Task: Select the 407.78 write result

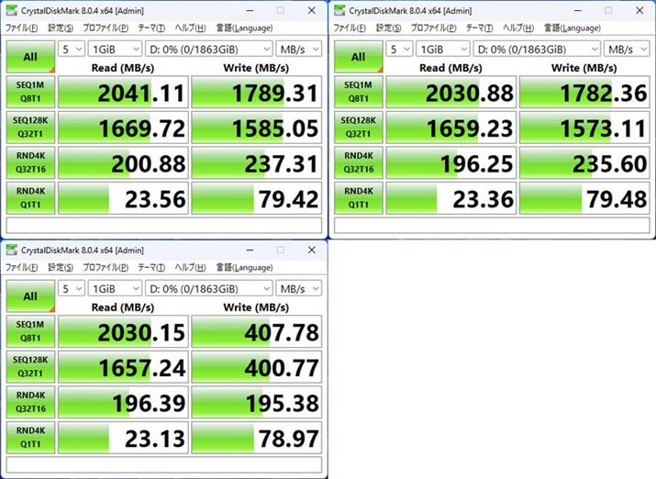Action: click(257, 331)
